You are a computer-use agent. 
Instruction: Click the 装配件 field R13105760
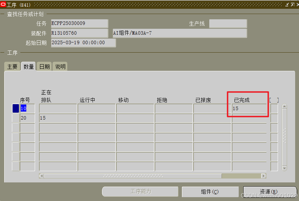[x=80, y=33]
